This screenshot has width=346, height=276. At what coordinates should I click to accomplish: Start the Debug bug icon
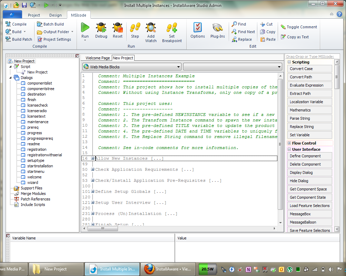coord(101,28)
